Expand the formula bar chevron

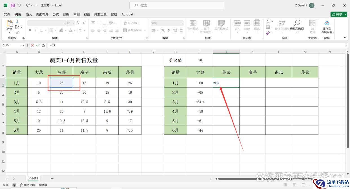[x=346, y=45]
